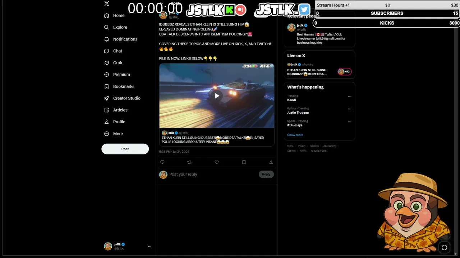
Task: Open the options menu for #BlueJays trend
Action: (350, 121)
